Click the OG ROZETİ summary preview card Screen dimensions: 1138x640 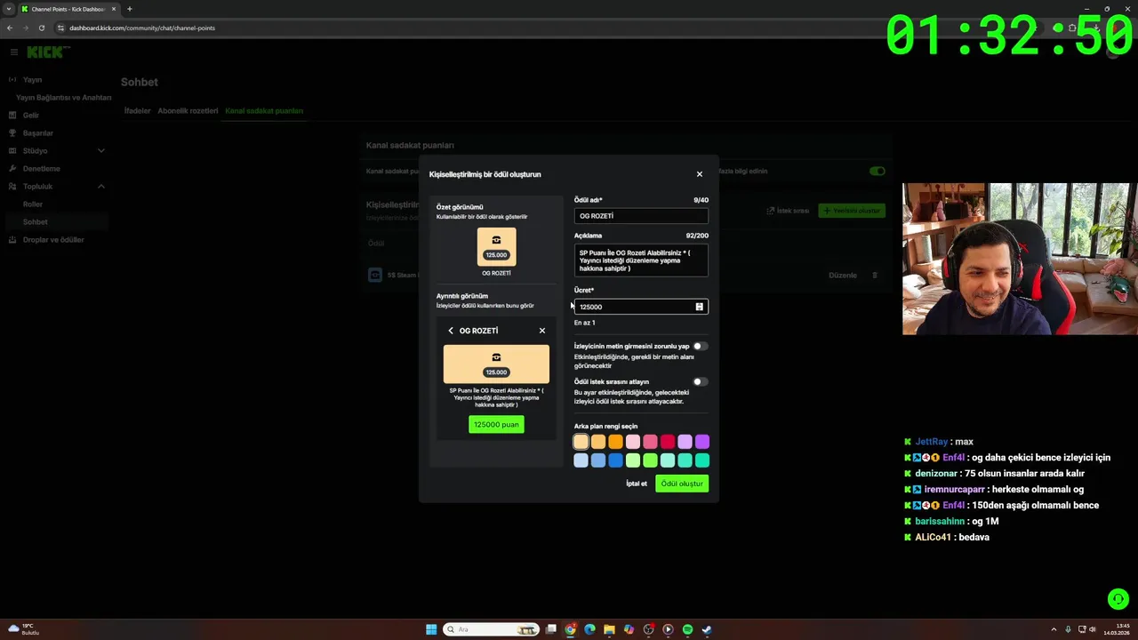[x=496, y=247]
